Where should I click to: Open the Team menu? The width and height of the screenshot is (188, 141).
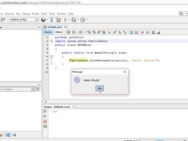(x=44, y=14)
